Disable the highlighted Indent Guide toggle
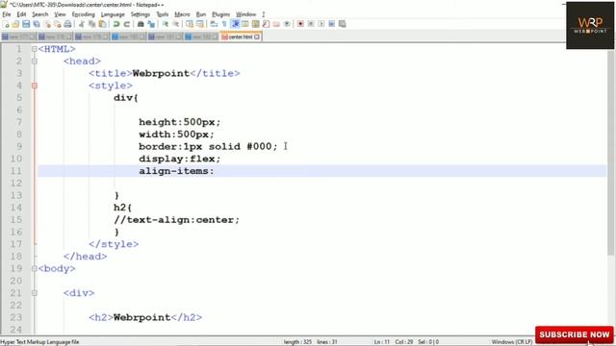 235,24
